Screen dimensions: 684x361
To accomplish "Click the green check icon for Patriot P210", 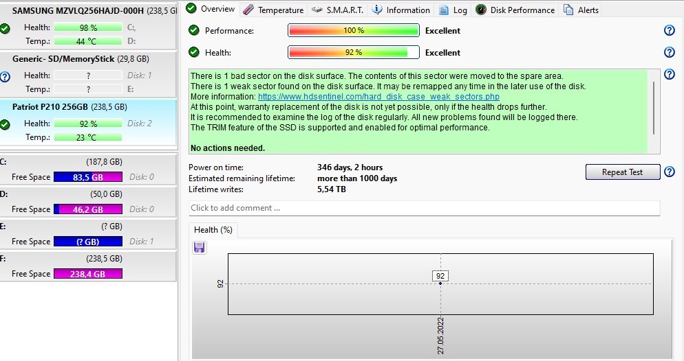I will click(x=5, y=125).
